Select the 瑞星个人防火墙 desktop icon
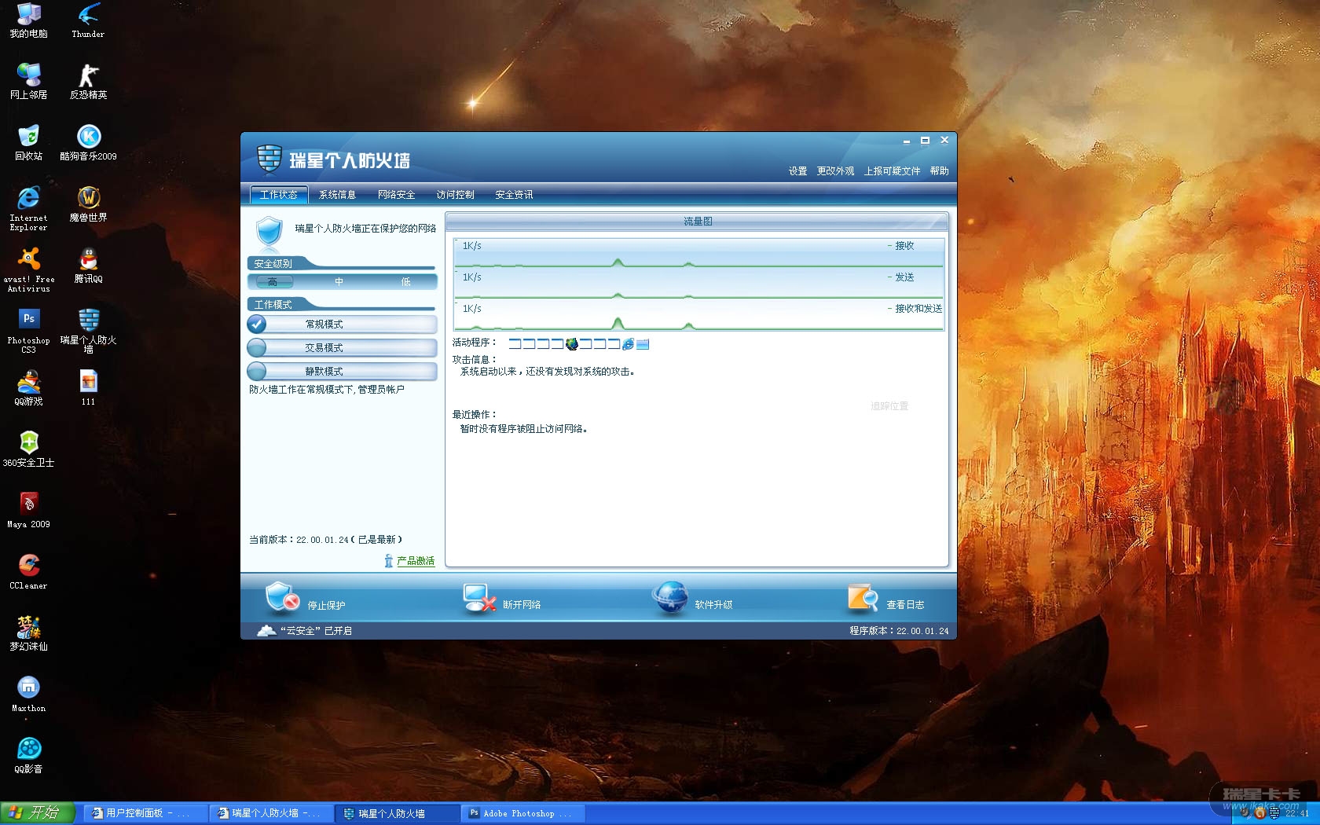This screenshot has width=1320, height=825. tap(88, 331)
